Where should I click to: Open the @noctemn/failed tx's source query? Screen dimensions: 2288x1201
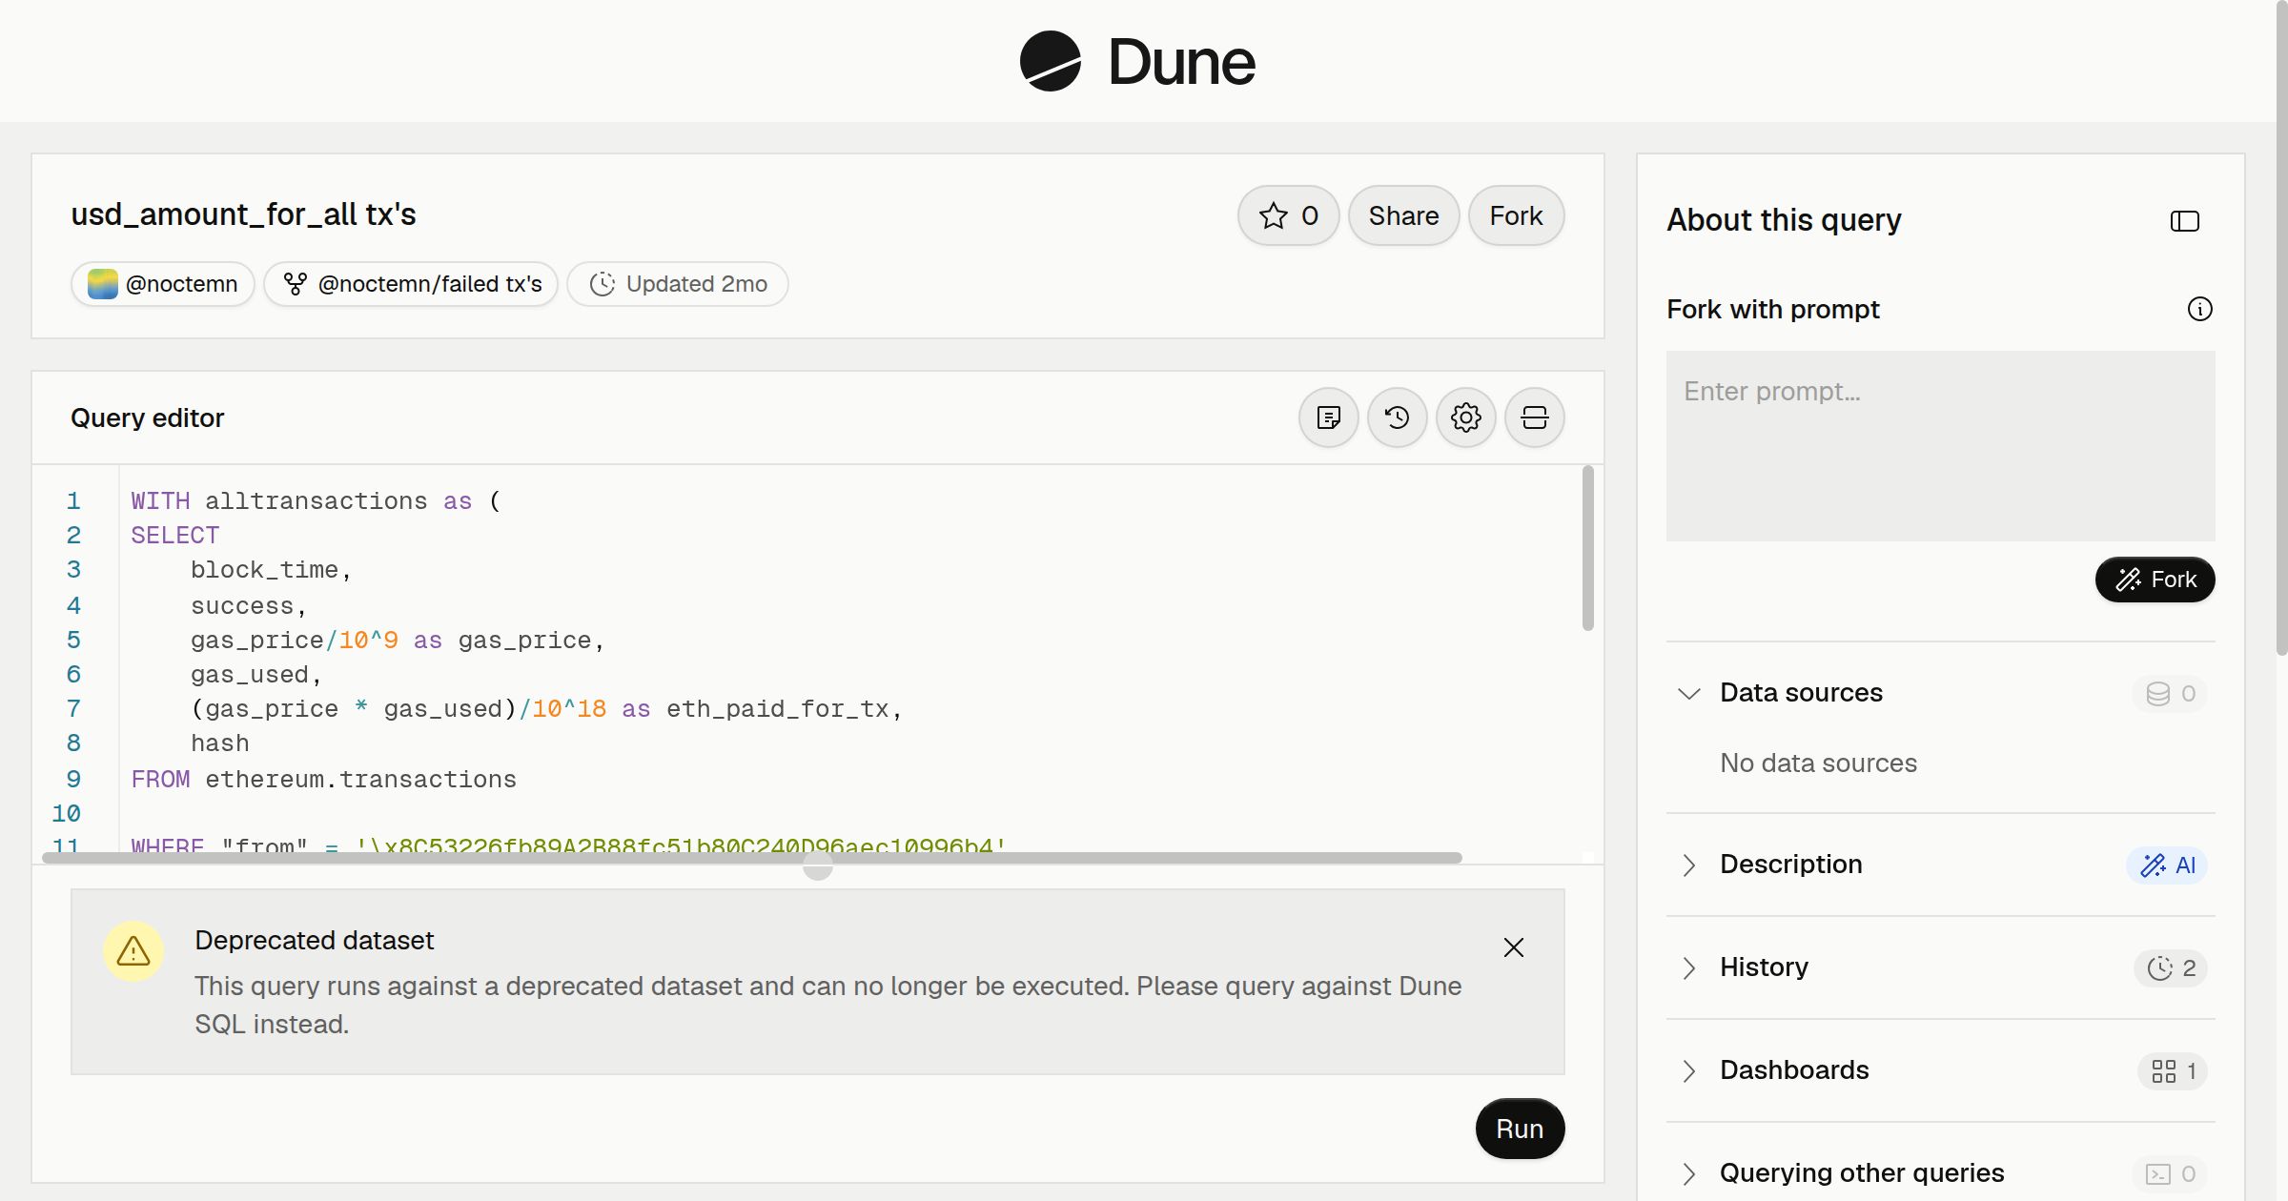coord(411,284)
